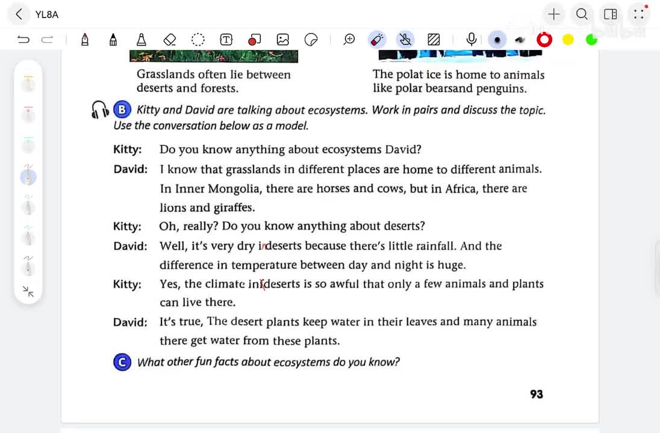Click the caption 'Grasslands often lie between'
This screenshot has height=433, width=660.
click(x=214, y=75)
